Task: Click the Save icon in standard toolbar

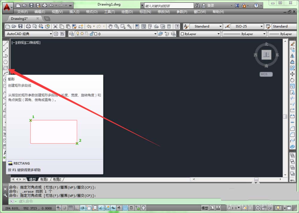Action: [x=20, y=26]
